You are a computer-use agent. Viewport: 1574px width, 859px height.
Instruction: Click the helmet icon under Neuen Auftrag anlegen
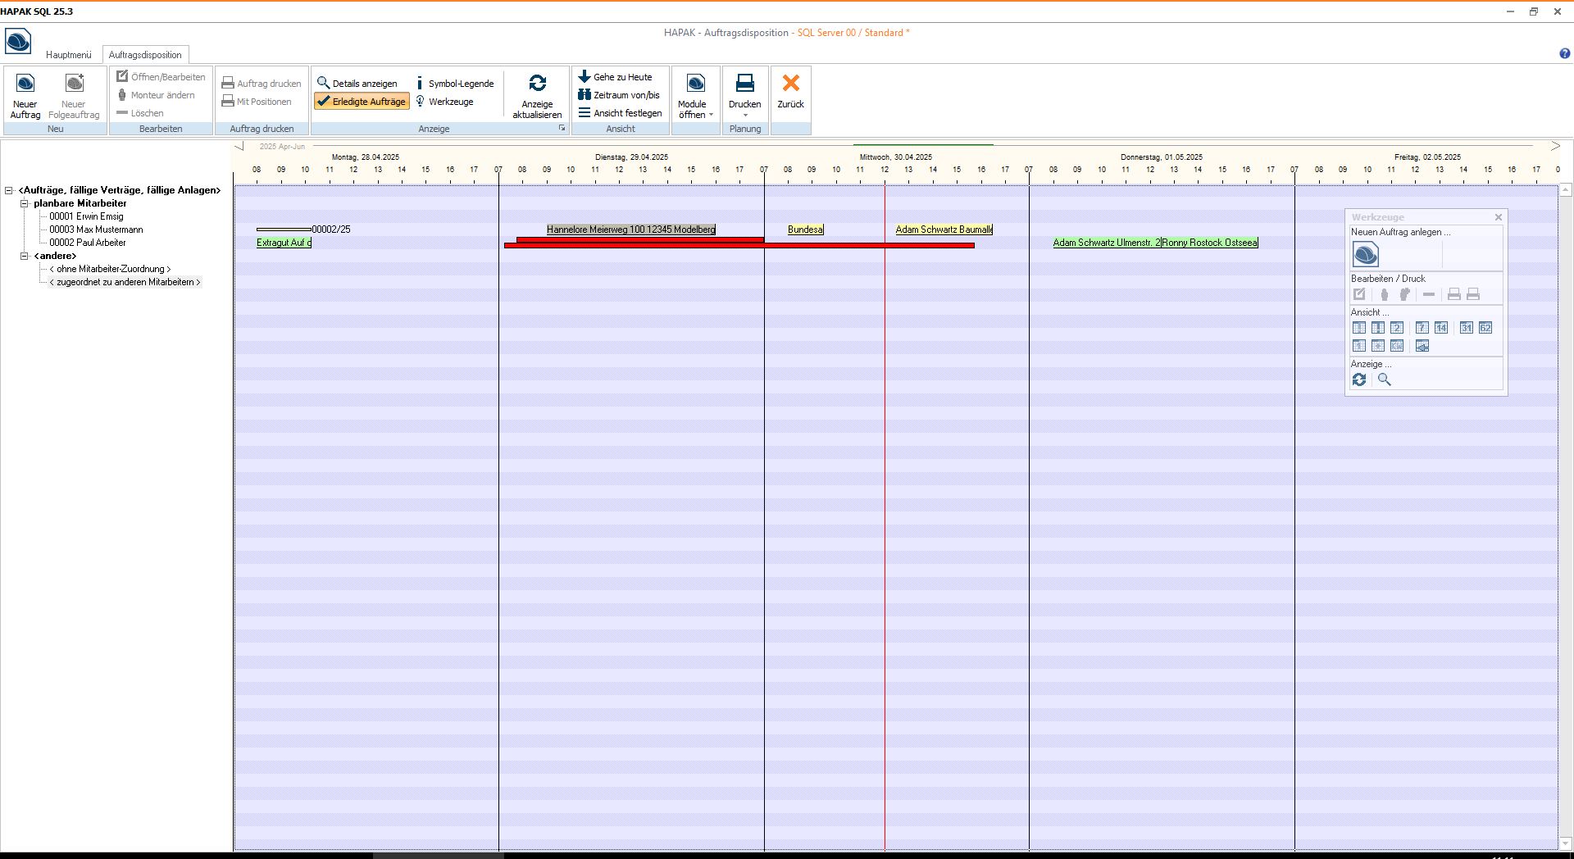pos(1365,256)
